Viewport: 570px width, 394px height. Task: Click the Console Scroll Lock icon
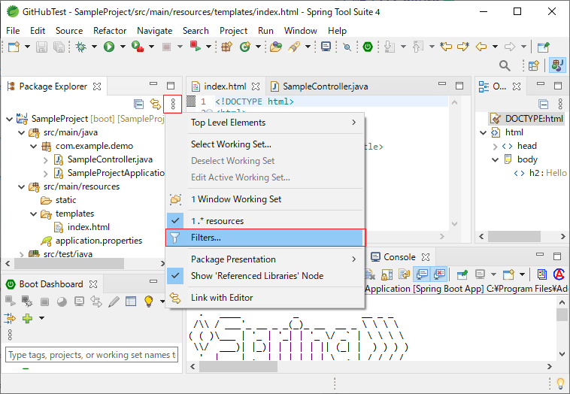click(387, 274)
